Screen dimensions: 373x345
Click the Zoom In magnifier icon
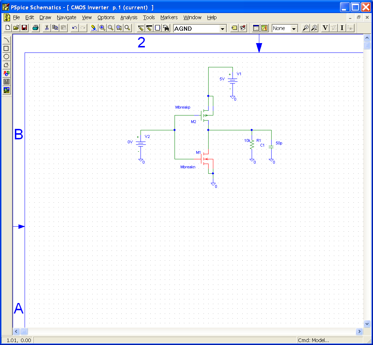point(102,28)
